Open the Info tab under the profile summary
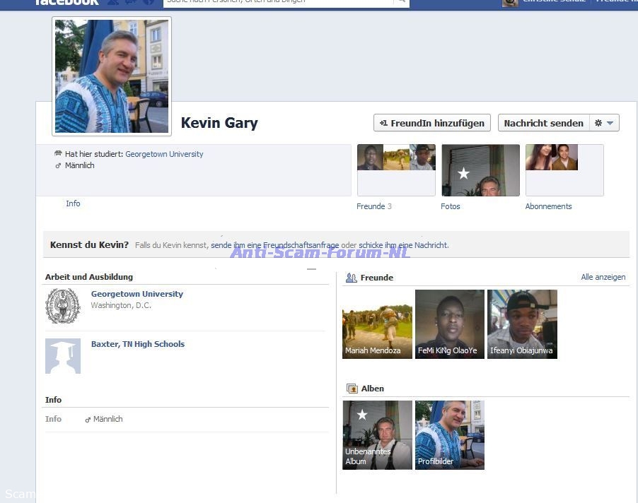This screenshot has height=503, width=638. (x=73, y=203)
